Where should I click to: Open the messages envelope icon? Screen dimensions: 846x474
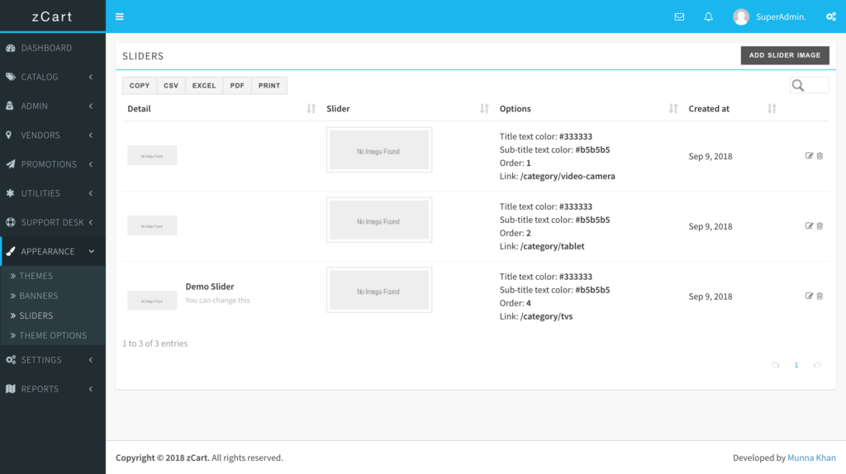pos(679,17)
